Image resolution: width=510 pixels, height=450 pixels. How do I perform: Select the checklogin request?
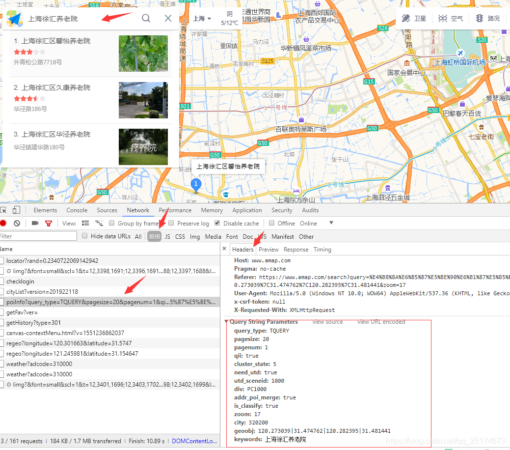point(110,281)
